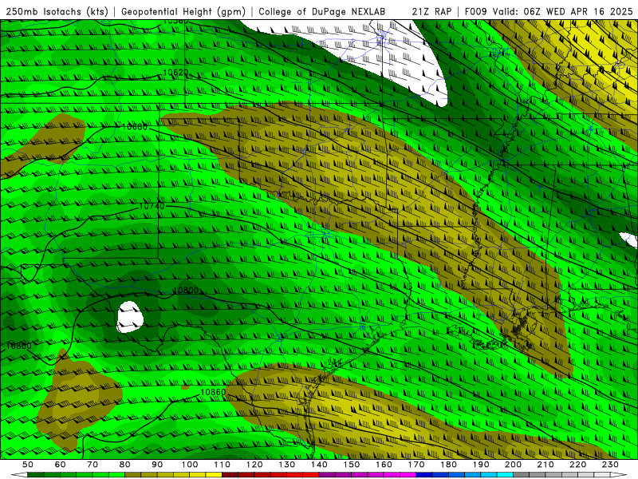Click the 130 value on the color scale
This screenshot has height=479, width=638.
click(x=287, y=465)
